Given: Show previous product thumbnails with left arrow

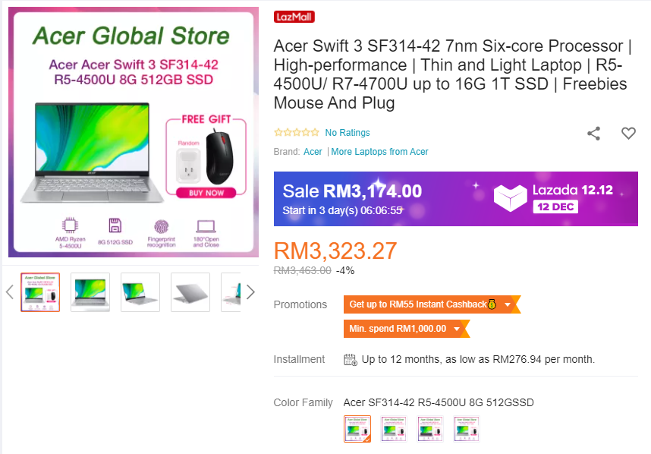Looking at the screenshot, I should [x=10, y=292].
